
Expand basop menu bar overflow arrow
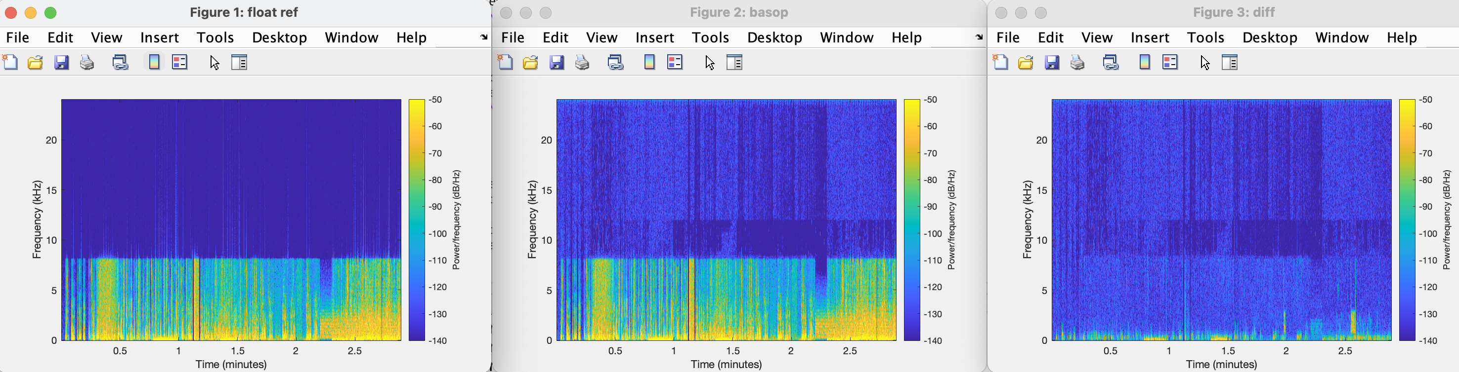(x=979, y=37)
